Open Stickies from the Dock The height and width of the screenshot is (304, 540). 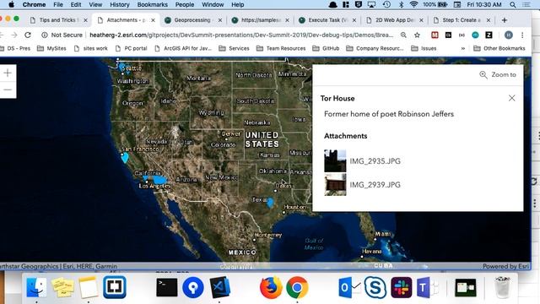click(62, 287)
